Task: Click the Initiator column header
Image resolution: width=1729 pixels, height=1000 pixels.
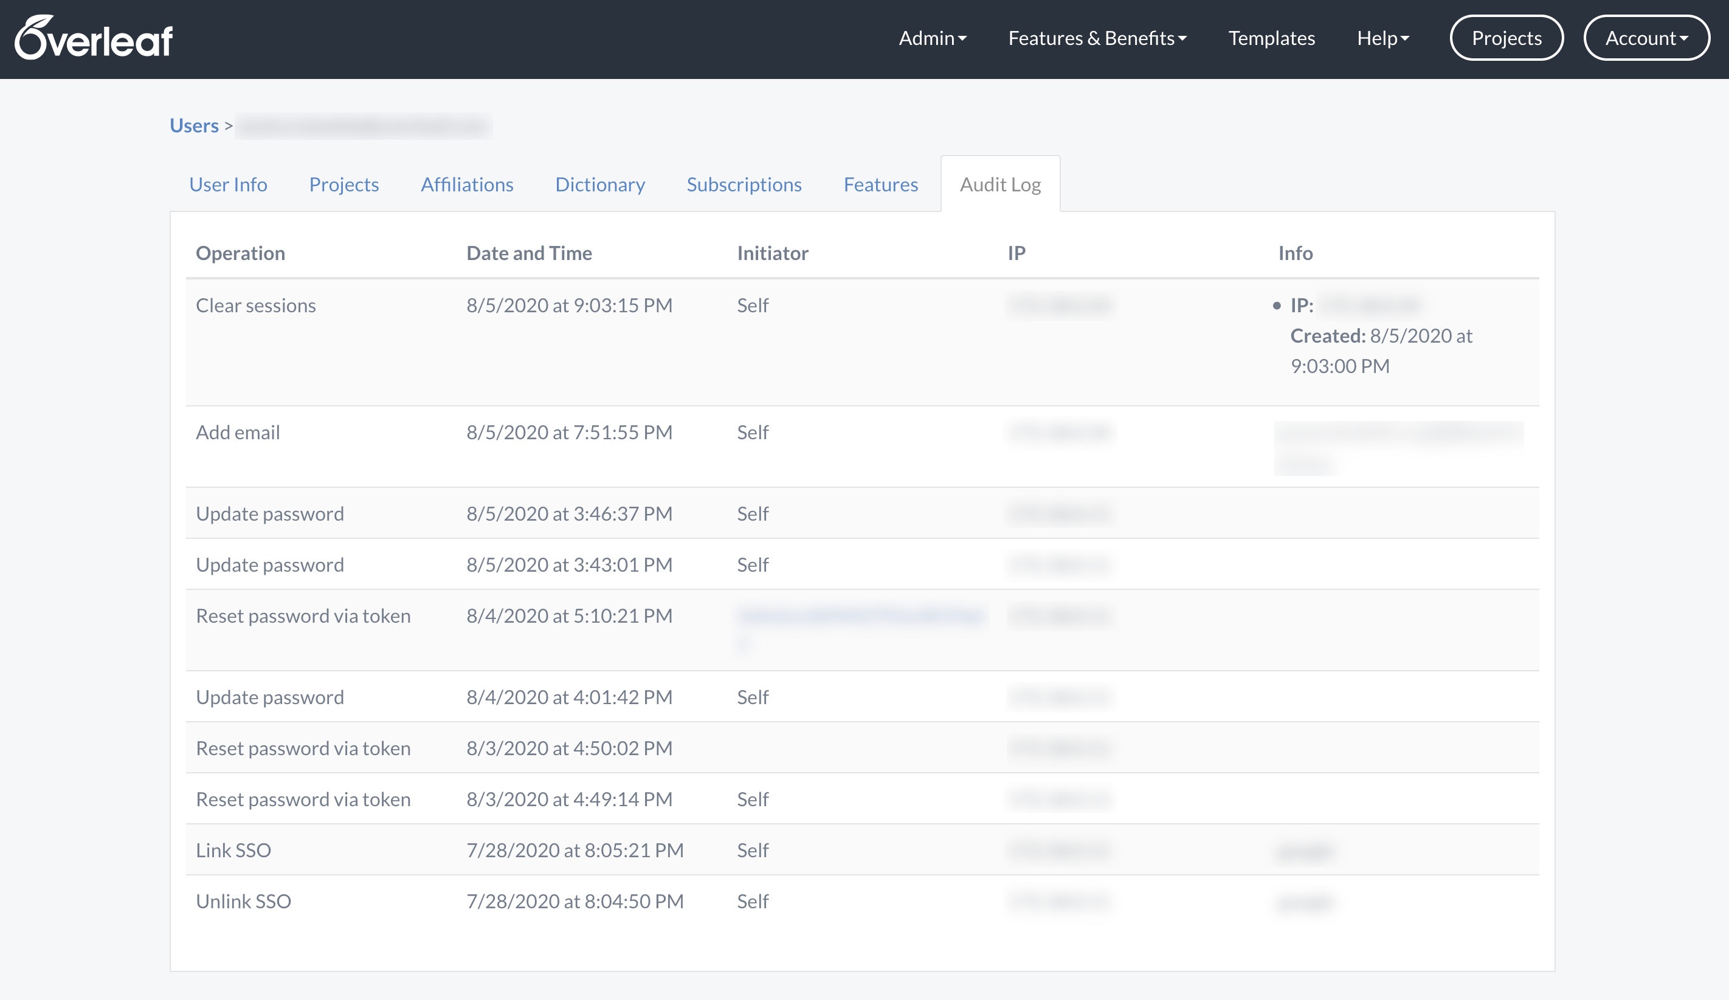Action: tap(773, 253)
